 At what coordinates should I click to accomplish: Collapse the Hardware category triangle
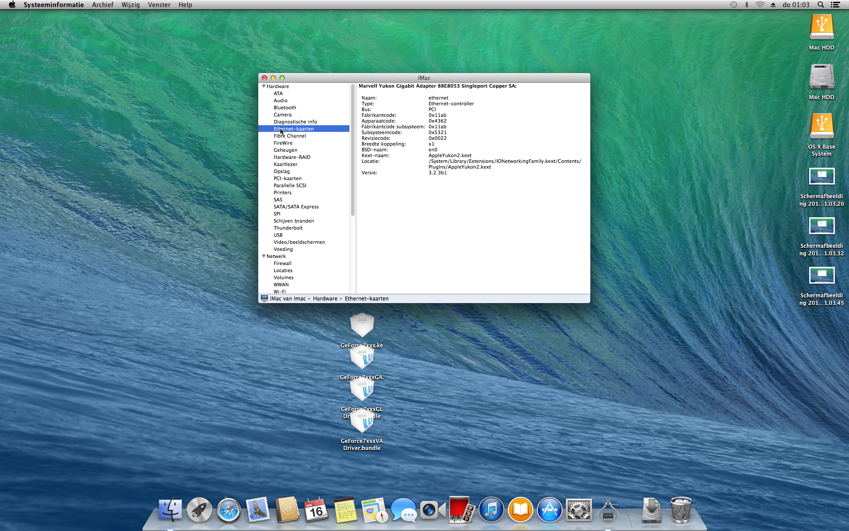pyautogui.click(x=264, y=86)
